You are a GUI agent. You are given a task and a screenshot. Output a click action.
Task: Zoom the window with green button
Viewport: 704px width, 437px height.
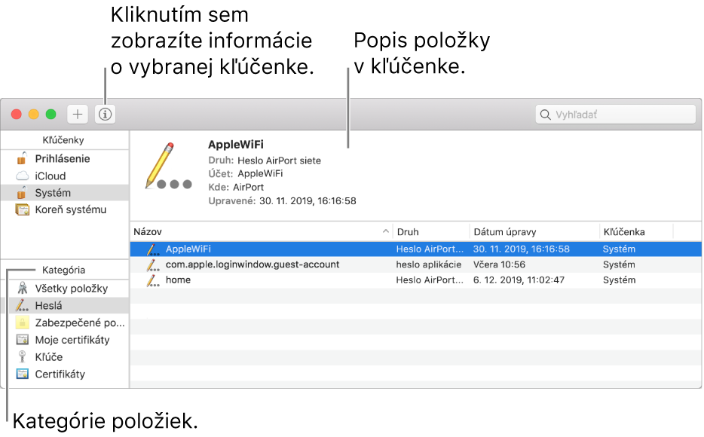point(51,115)
